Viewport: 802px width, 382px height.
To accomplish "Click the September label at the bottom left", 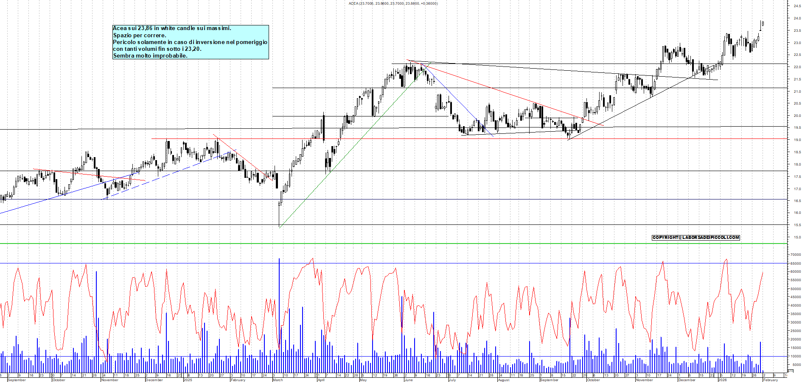I will click(17, 380).
